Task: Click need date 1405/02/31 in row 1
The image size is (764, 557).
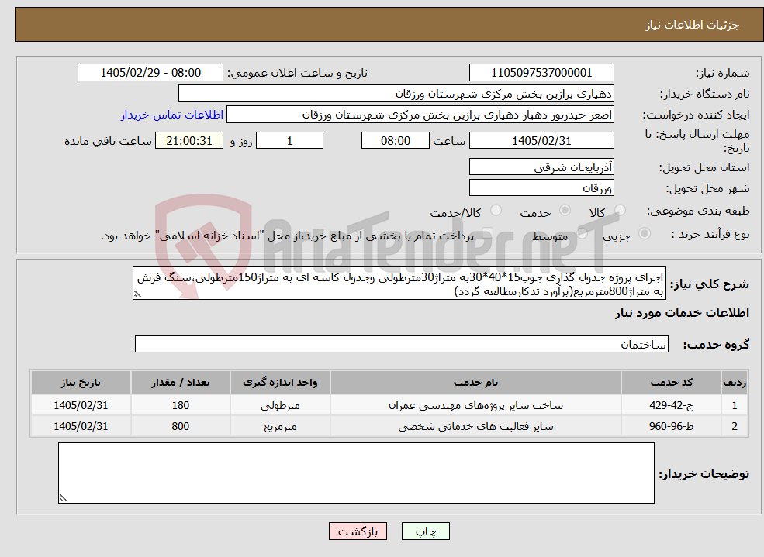Action: (81, 405)
